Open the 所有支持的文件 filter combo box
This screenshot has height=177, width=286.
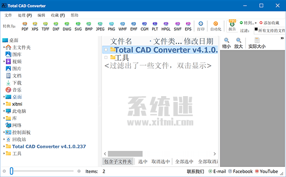(269, 30)
